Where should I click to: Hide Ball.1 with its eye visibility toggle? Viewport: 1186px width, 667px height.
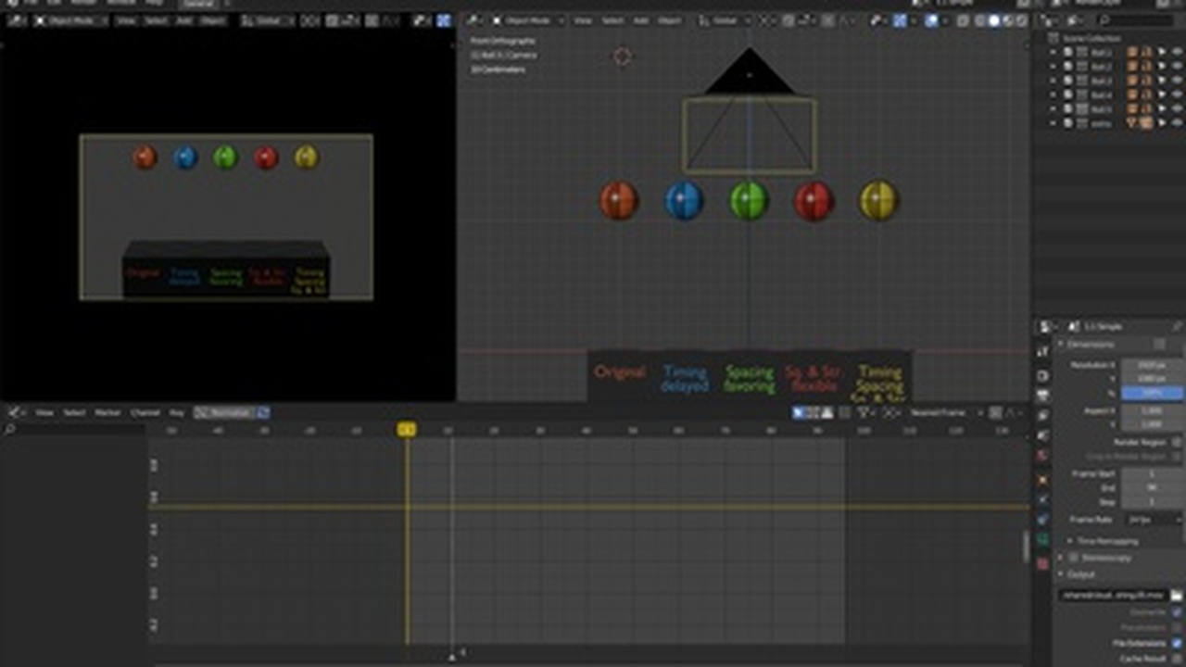(x=1178, y=52)
